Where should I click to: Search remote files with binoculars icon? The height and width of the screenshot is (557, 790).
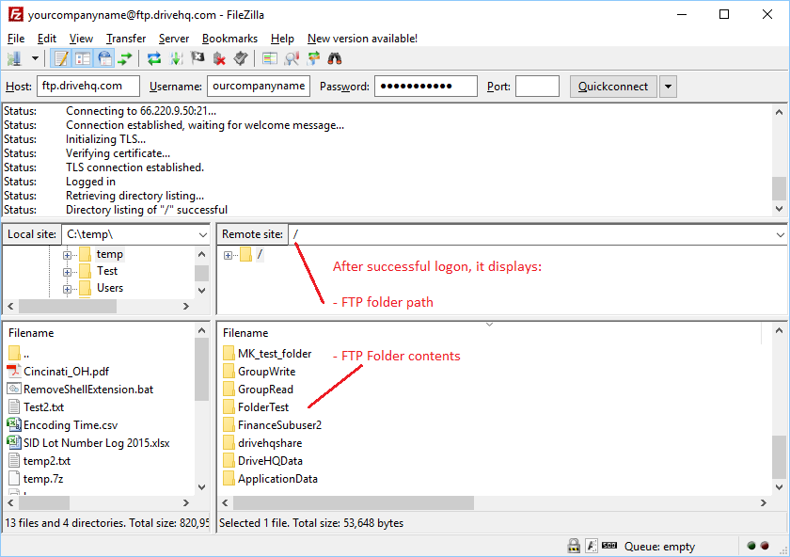coord(335,58)
